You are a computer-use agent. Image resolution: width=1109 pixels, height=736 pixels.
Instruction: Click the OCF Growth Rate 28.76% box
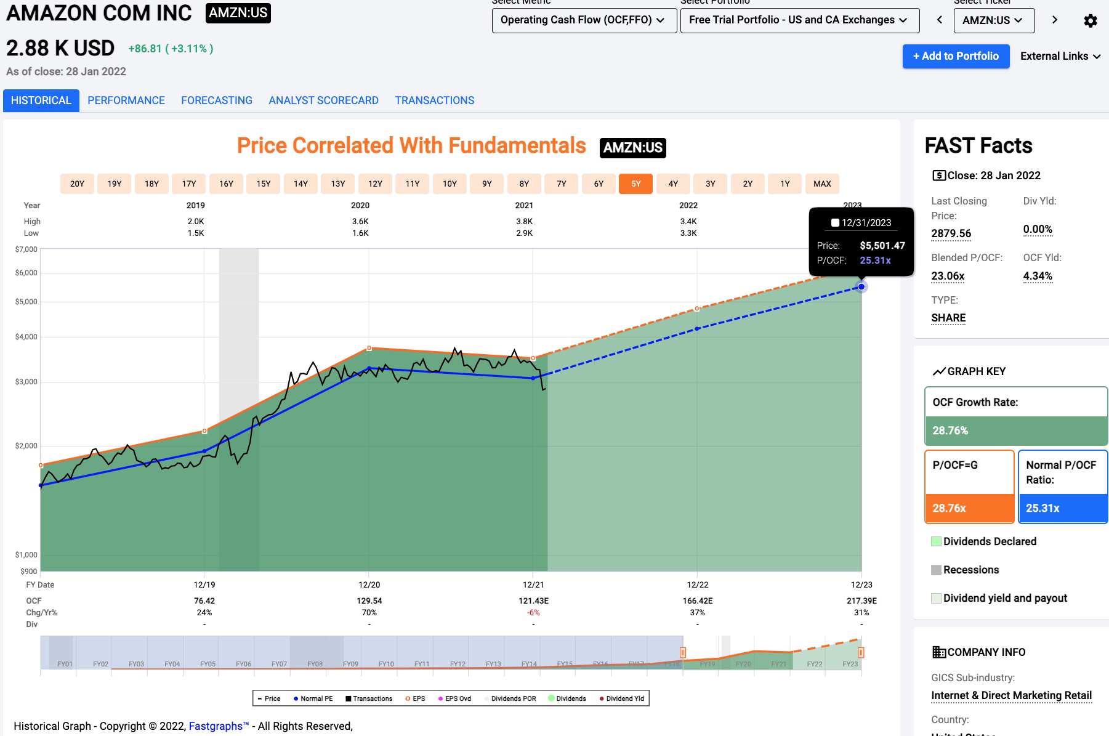coord(1016,416)
